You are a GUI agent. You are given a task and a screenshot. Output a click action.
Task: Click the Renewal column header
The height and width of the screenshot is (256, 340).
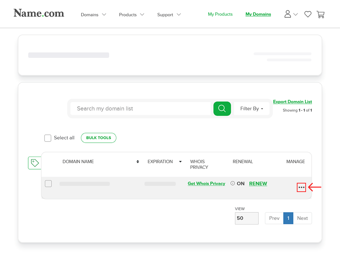point(243,162)
